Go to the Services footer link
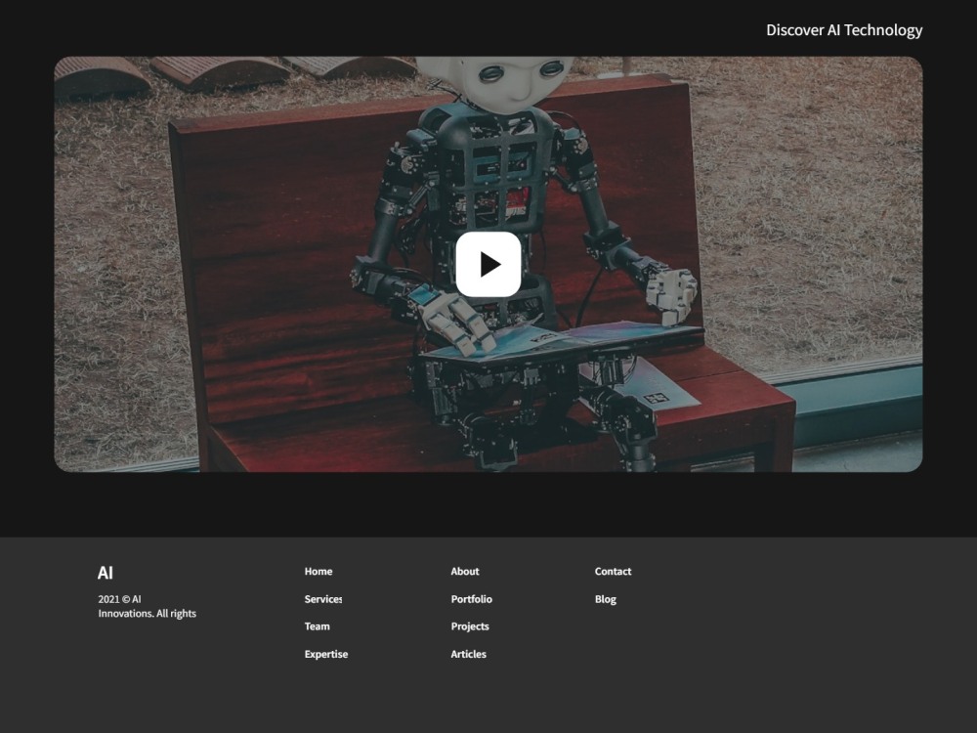This screenshot has height=733, width=977. point(322,599)
